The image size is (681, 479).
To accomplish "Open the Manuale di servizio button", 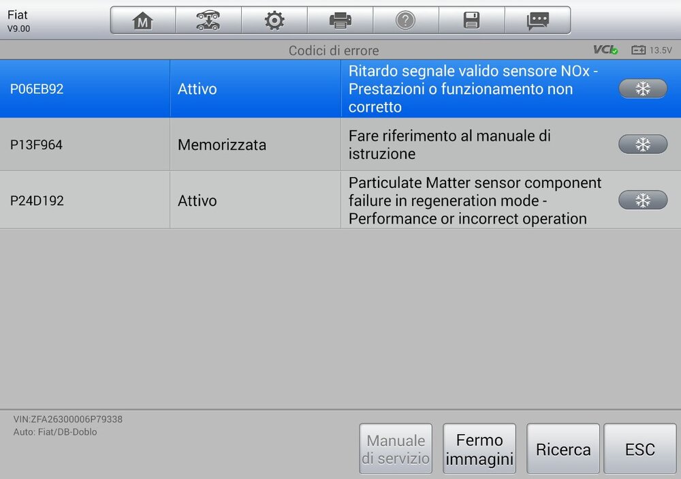I will pos(396,449).
